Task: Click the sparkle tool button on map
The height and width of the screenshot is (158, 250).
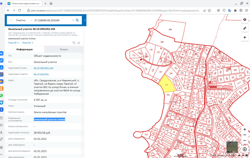Action: click(245, 37)
